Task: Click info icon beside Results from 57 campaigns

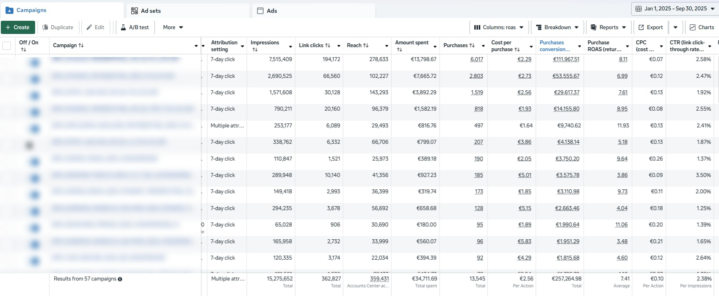Action: click(x=120, y=279)
